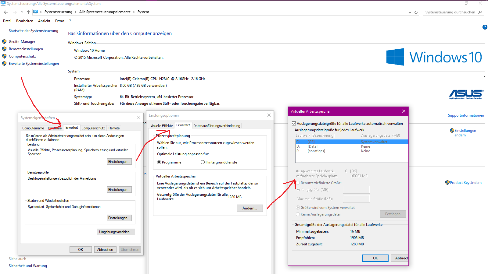The width and height of the screenshot is (488, 274).
Task: Click the shield icon beside Erweiterte Systemeinstellungen
Action: click(4, 64)
